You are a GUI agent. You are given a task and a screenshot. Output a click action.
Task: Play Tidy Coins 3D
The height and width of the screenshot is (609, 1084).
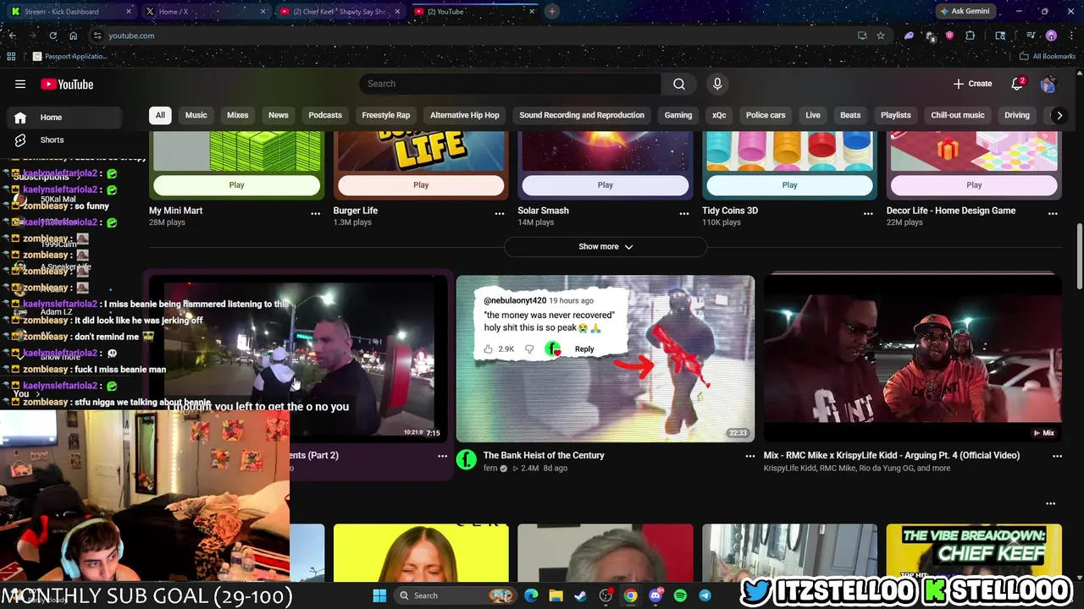(789, 185)
